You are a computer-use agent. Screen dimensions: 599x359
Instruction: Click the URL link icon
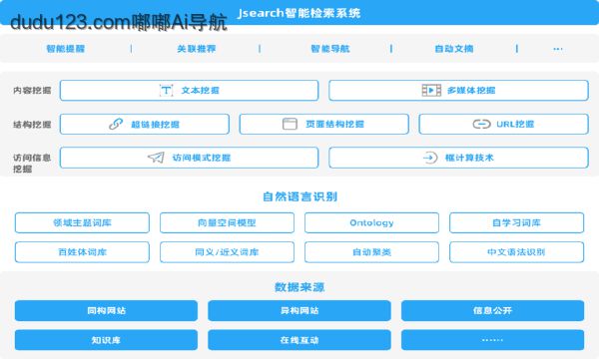point(481,124)
